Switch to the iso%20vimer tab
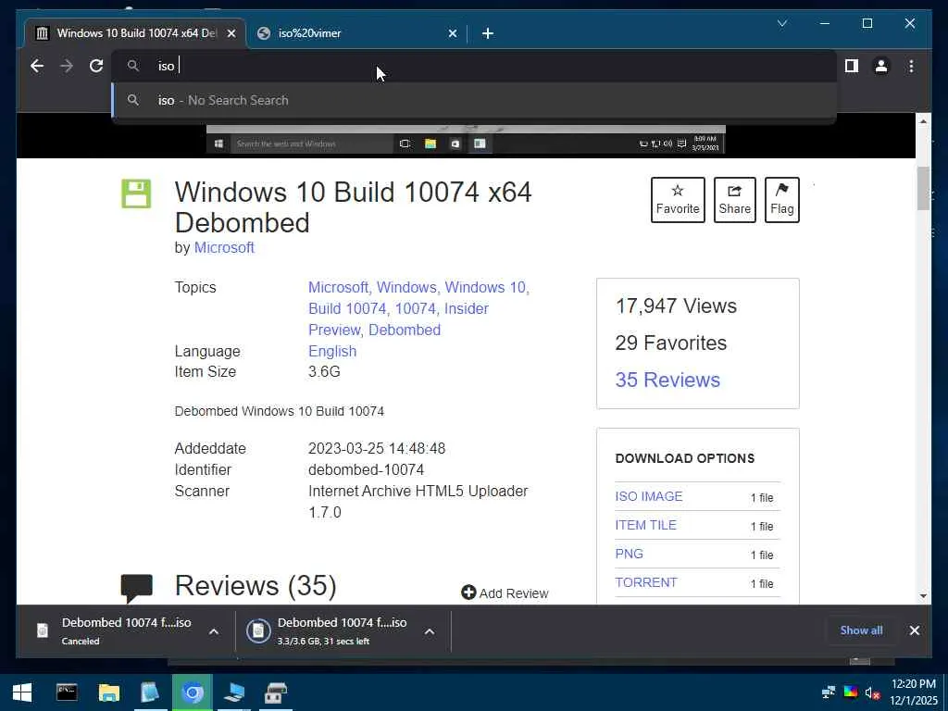Screen dimensions: 948x711 click(x=356, y=33)
